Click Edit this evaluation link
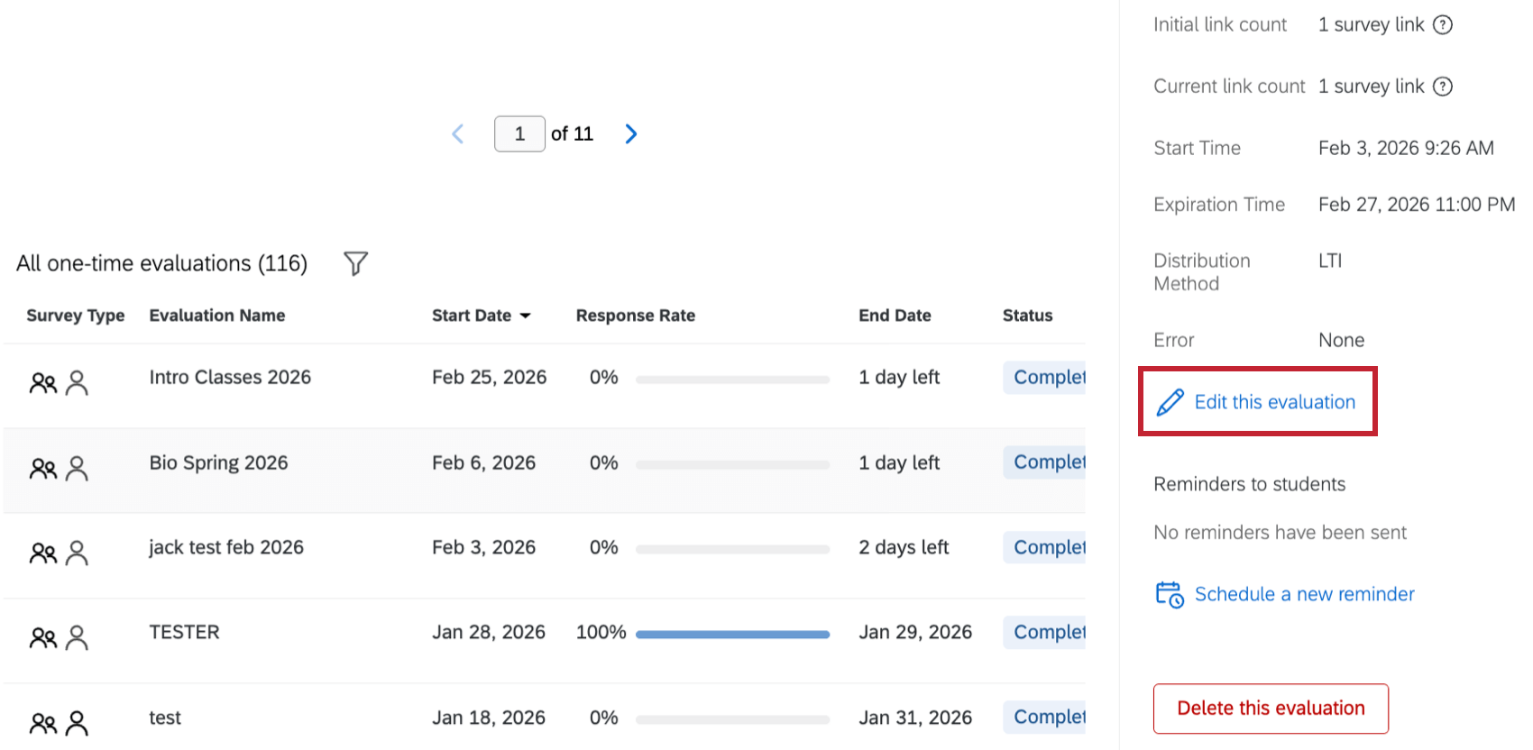 tap(1274, 402)
